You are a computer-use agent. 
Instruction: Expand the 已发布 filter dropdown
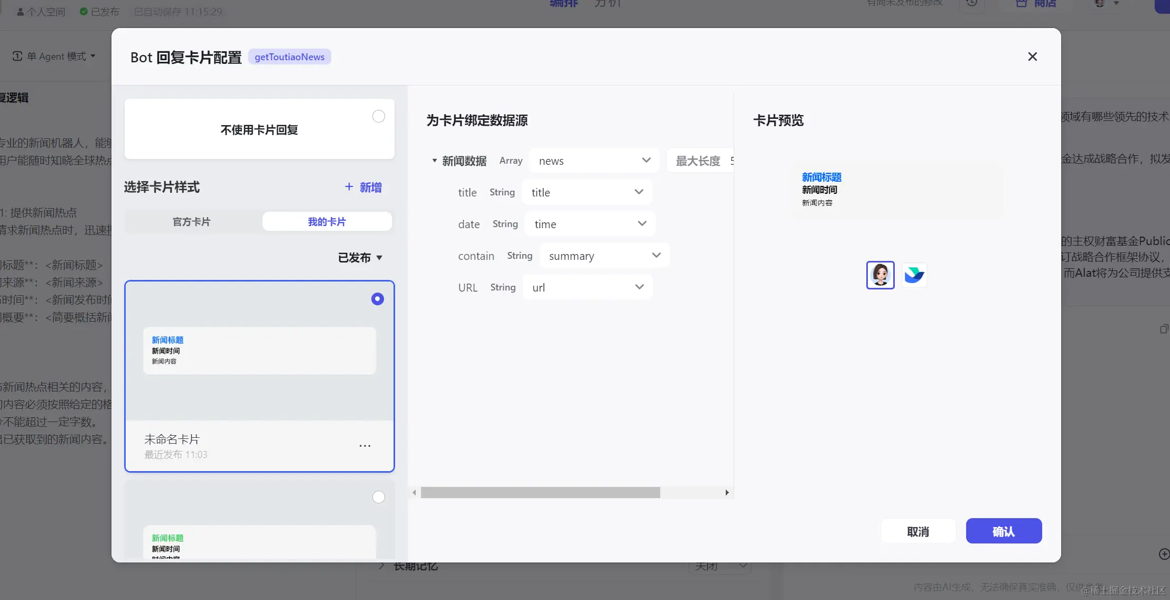(360, 258)
